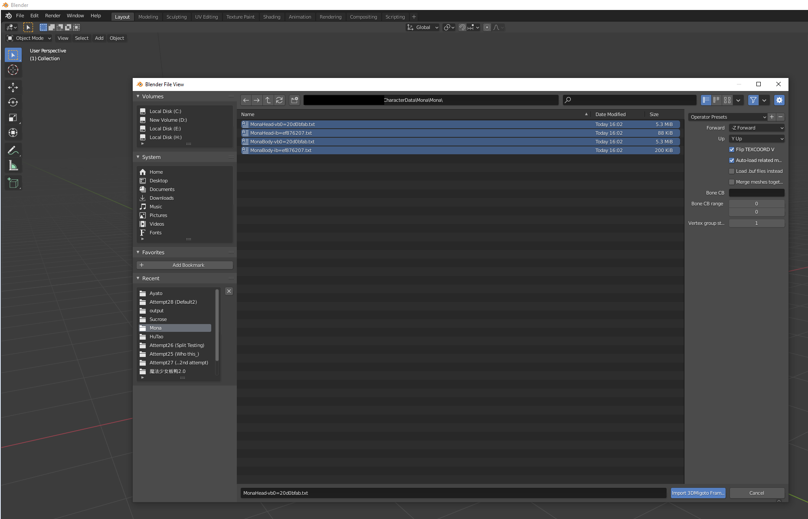Open the Operator Presets dropdown
Screen dimensions: 808x519
coord(728,117)
